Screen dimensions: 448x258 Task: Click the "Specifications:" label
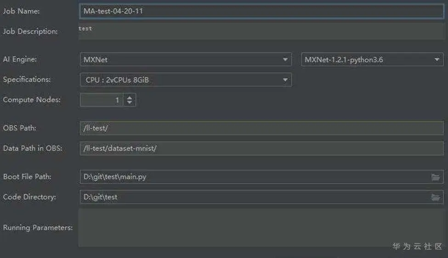tap(27, 79)
